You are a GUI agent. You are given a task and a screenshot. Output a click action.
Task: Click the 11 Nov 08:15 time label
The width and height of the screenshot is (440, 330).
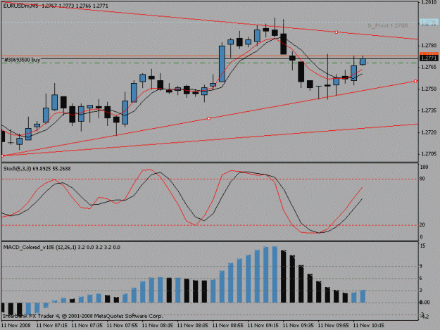point(158,326)
